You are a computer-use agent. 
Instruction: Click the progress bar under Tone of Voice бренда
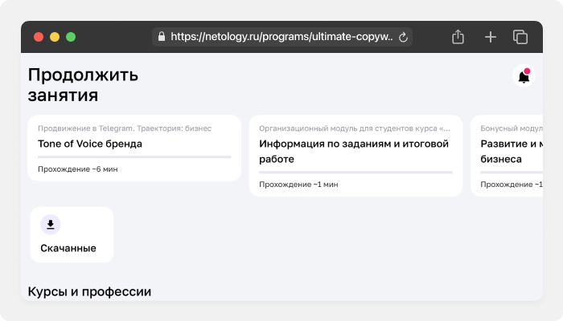(x=134, y=156)
